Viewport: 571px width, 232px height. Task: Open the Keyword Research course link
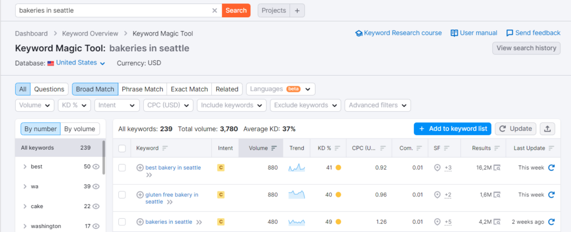pos(398,33)
